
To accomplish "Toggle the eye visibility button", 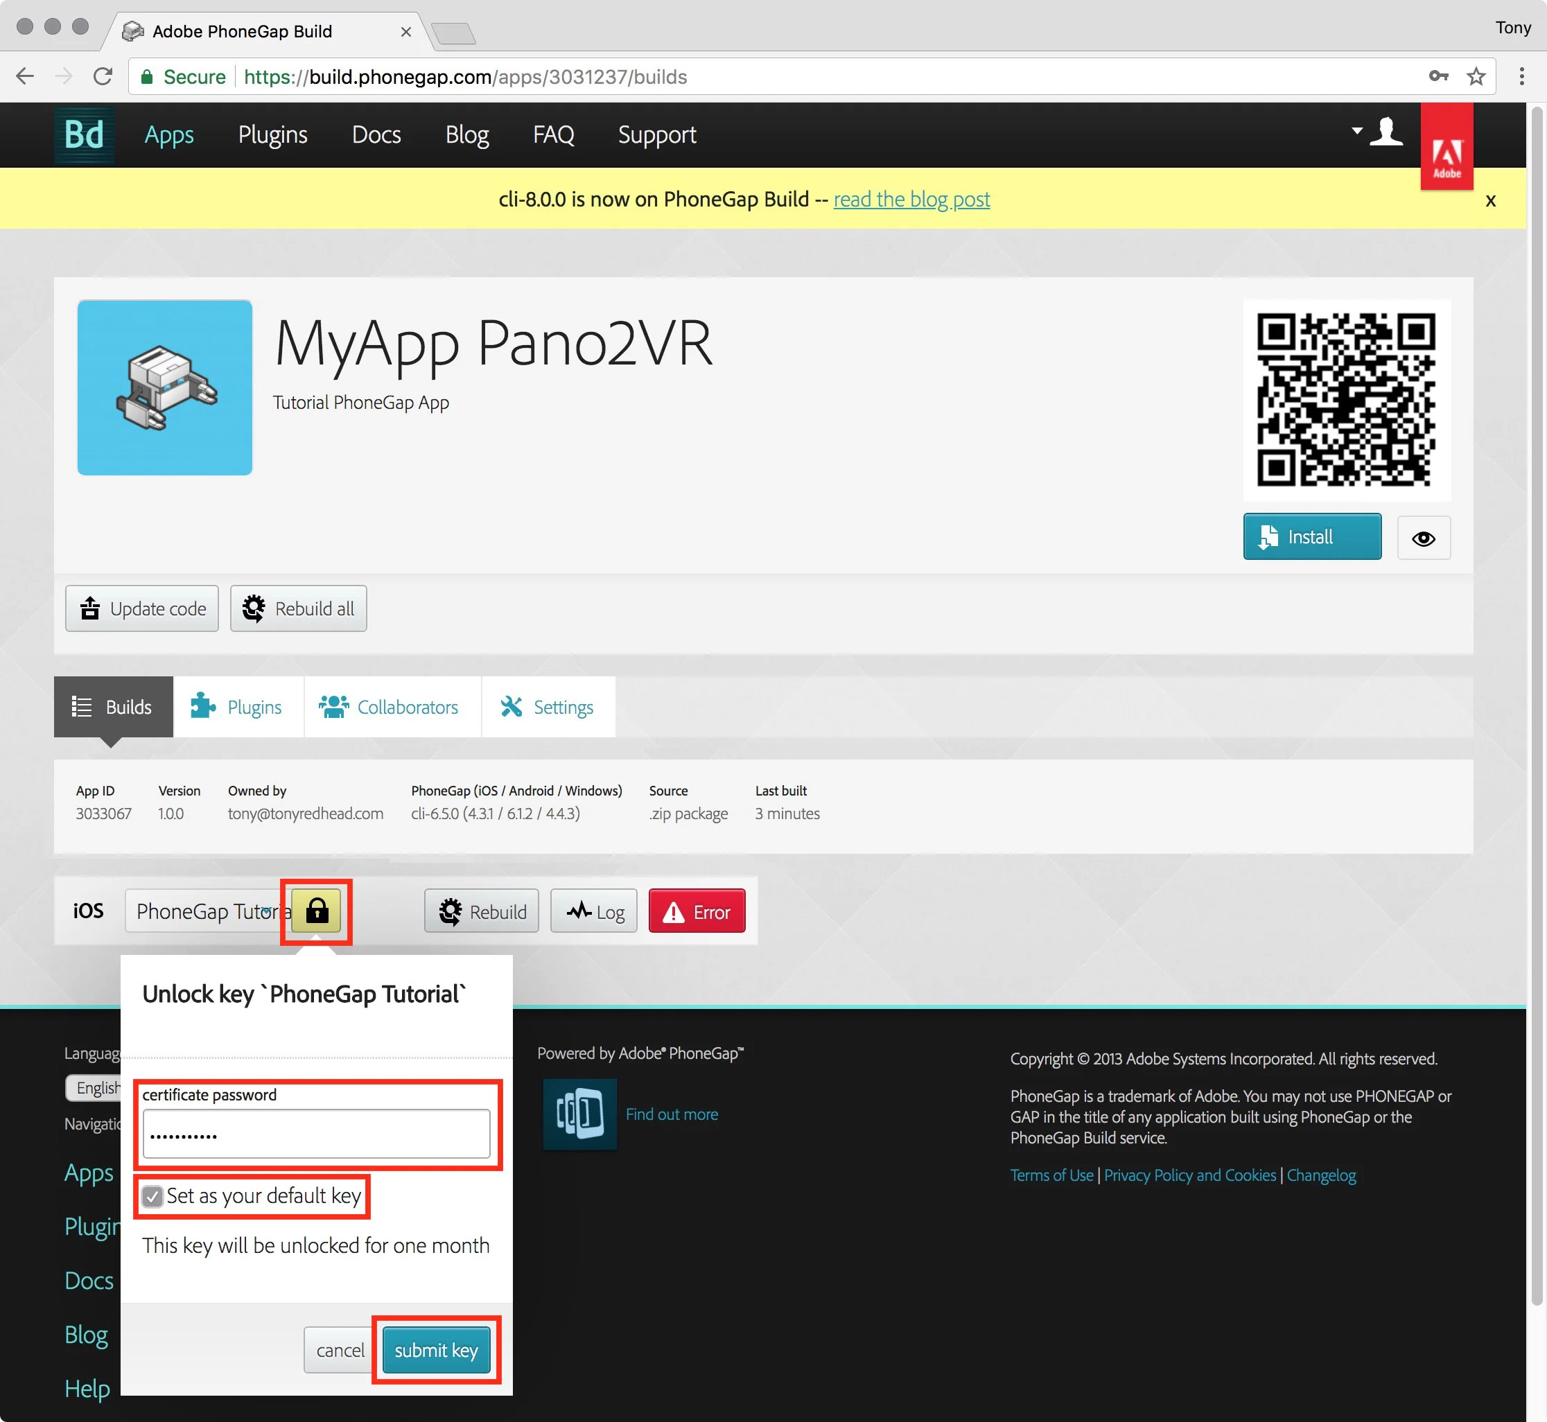I will pos(1423,538).
